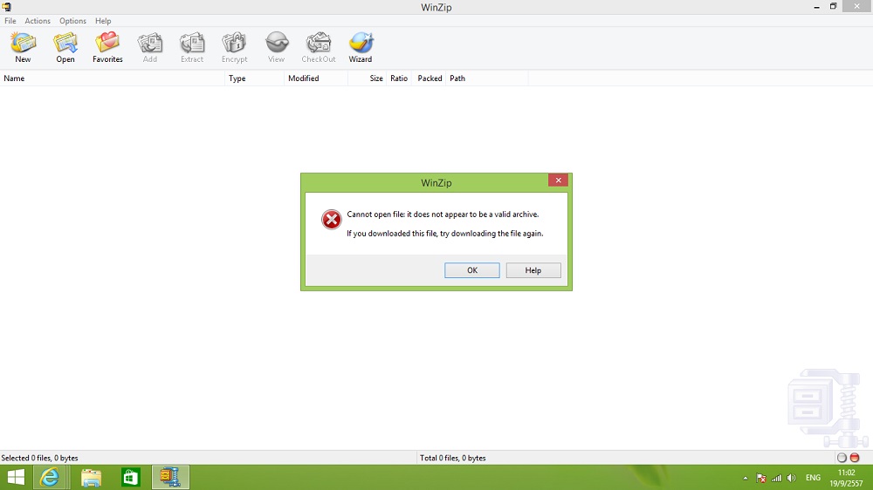Click the ENG language indicator
This screenshot has width=873, height=490.
click(813, 478)
